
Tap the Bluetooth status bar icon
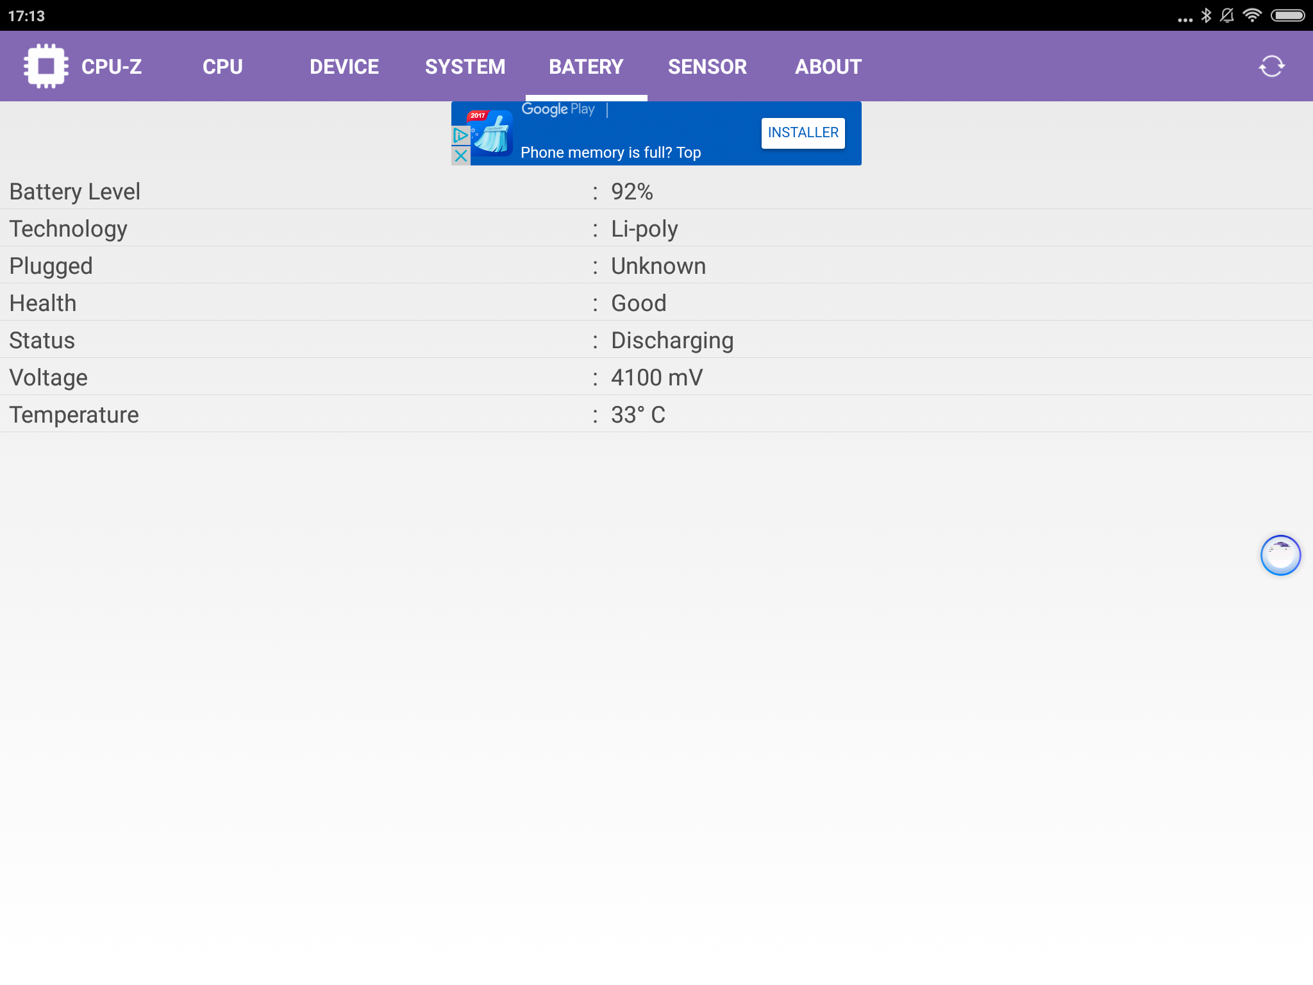pyautogui.click(x=1206, y=15)
